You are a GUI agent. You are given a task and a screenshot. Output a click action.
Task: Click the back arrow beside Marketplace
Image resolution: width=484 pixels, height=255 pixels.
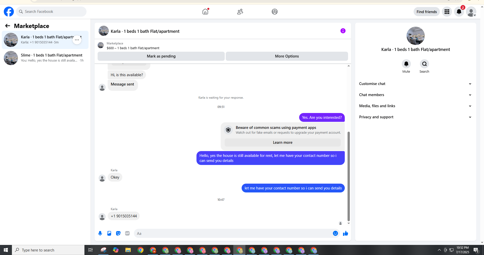[x=8, y=26]
